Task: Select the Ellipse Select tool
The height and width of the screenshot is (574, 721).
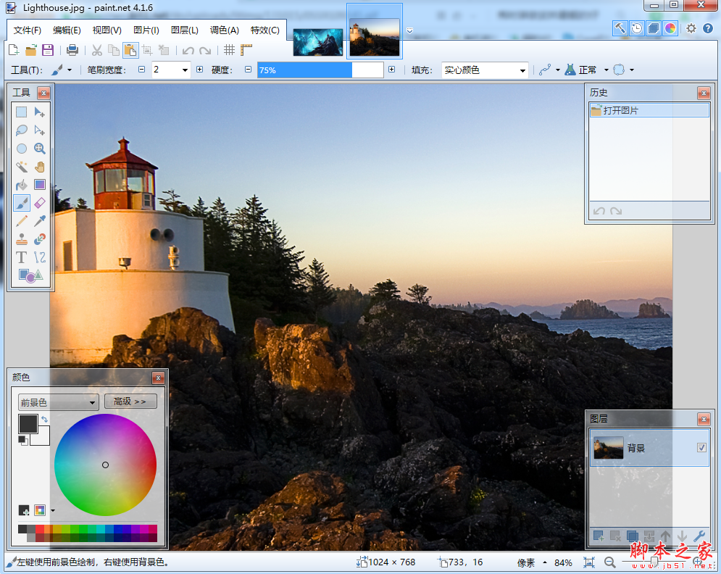Action: pyautogui.click(x=22, y=149)
